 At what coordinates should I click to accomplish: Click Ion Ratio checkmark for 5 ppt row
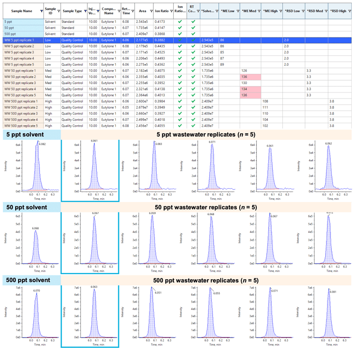179,22
